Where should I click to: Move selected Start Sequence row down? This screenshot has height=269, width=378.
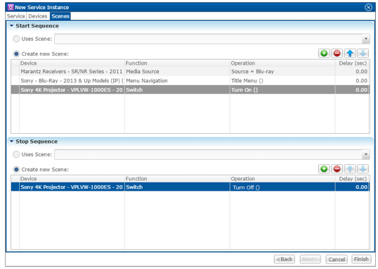(x=363, y=53)
